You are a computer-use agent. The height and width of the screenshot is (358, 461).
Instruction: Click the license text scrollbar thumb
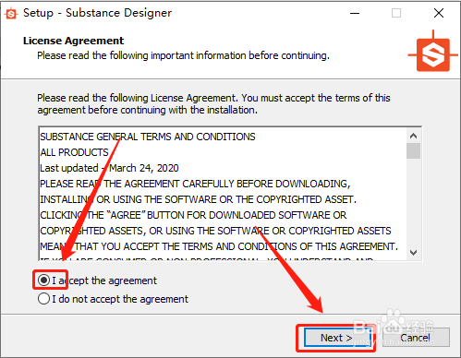pos(413,150)
